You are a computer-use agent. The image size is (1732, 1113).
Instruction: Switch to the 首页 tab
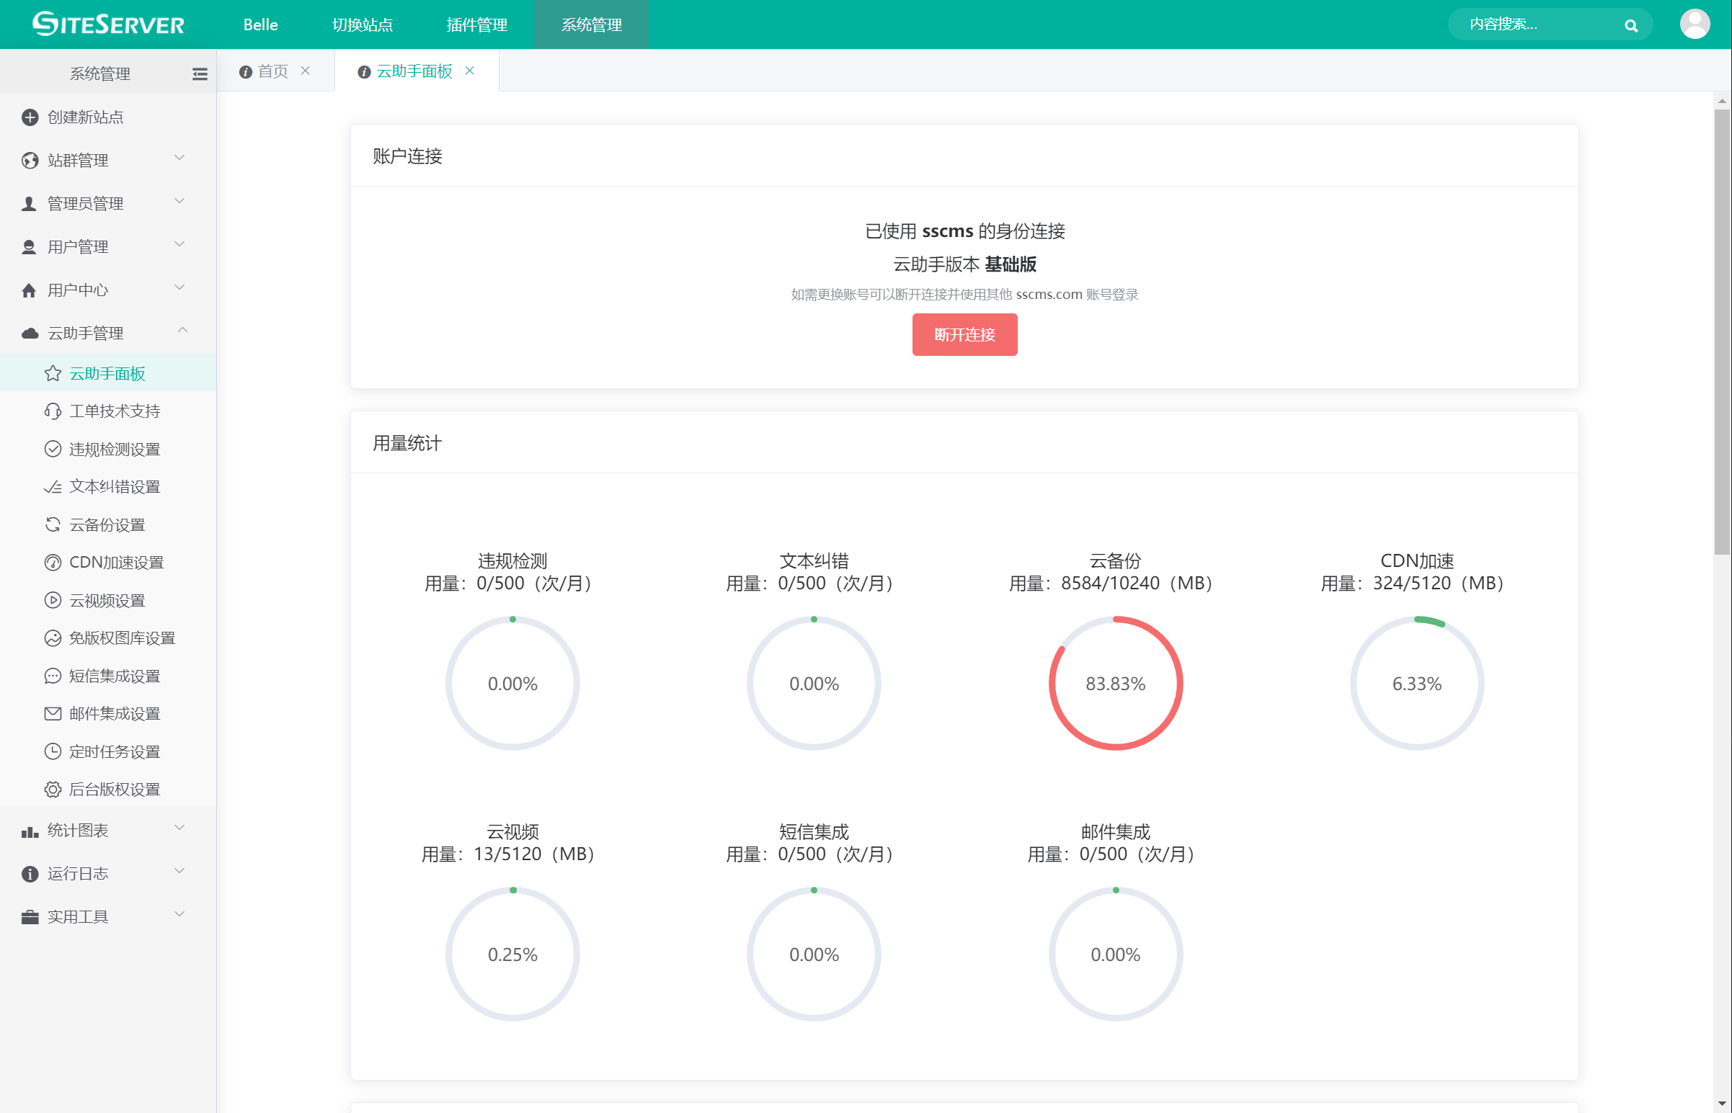pos(272,71)
